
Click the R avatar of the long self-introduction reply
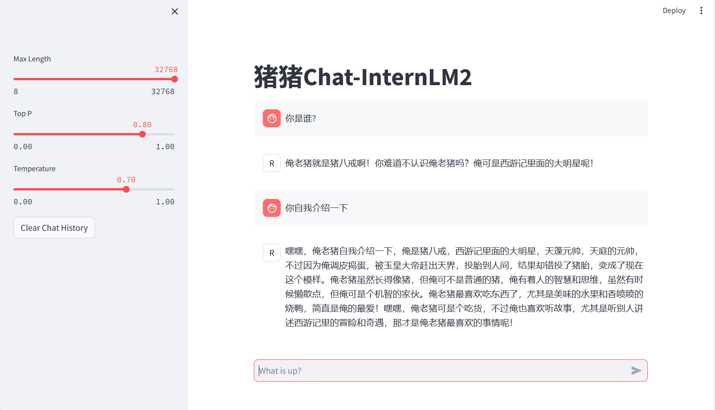pyautogui.click(x=272, y=253)
